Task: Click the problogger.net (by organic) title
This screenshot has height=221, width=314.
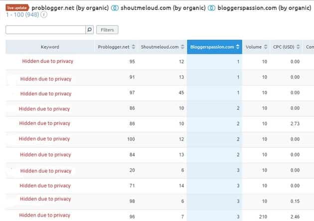Action: (70, 8)
